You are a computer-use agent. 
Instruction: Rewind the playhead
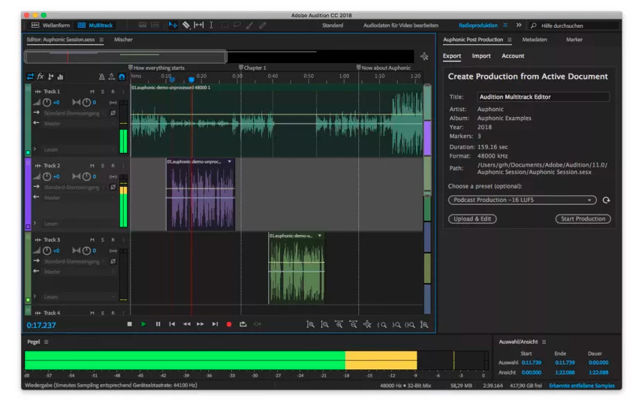point(186,324)
